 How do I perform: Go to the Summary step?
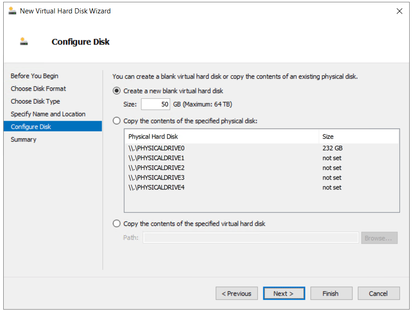24,140
